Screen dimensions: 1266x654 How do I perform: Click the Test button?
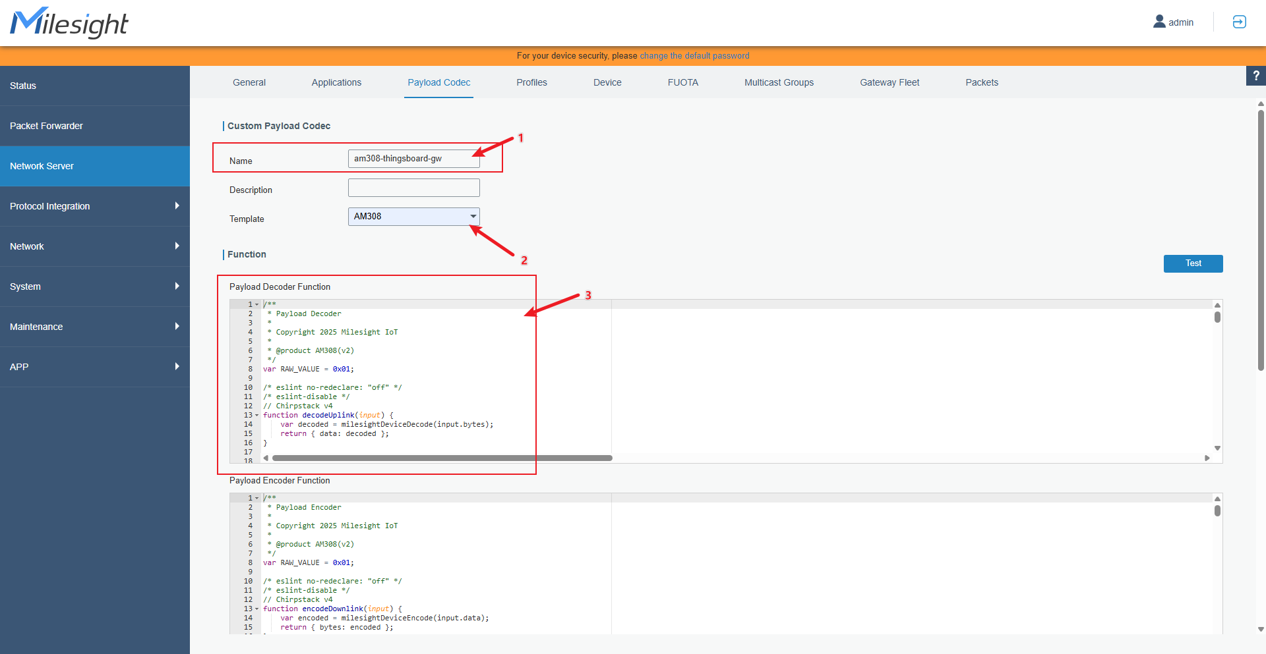point(1193,263)
